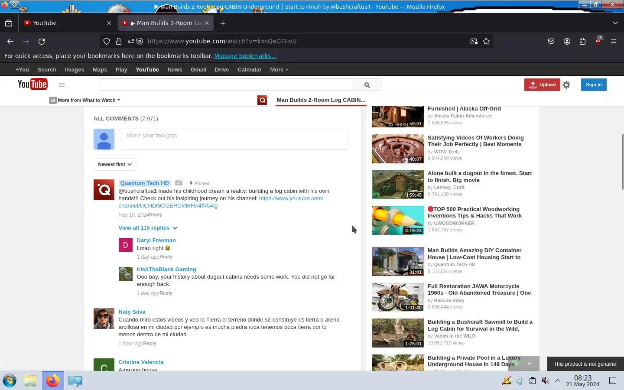
Task: Switch to the first YouTube tab
Action: pos(67,23)
